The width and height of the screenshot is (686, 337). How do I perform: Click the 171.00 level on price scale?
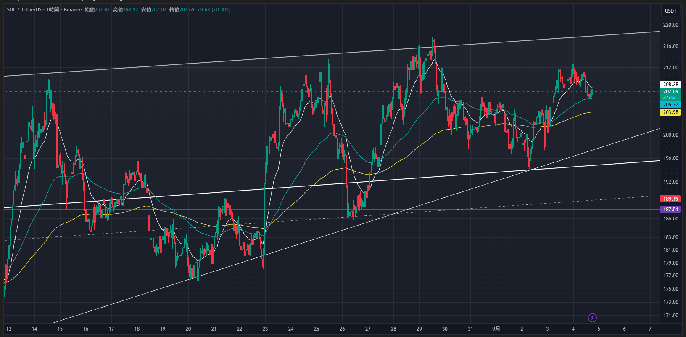[670, 316]
